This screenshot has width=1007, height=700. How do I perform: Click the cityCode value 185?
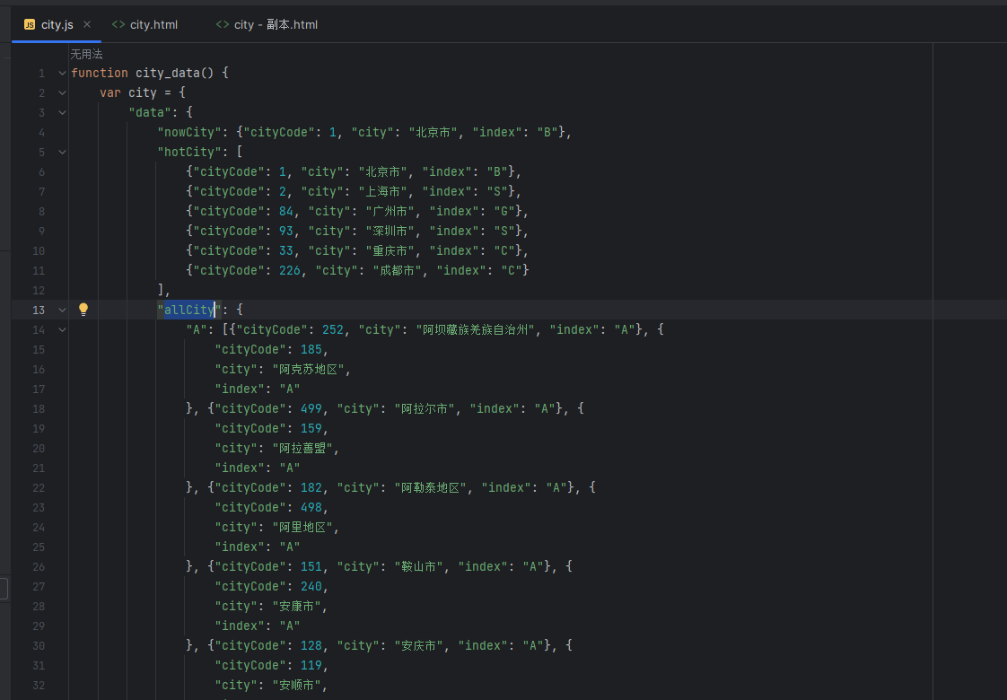tap(311, 350)
